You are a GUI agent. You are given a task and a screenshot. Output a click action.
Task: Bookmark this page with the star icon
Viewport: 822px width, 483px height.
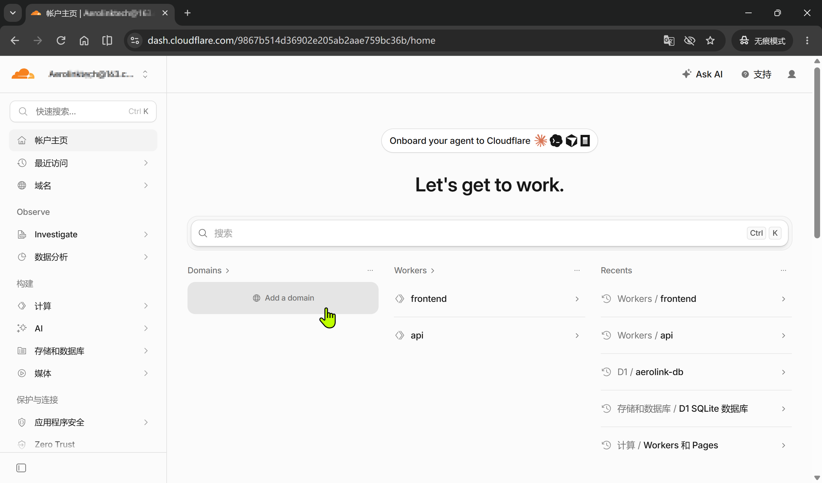[710, 40]
